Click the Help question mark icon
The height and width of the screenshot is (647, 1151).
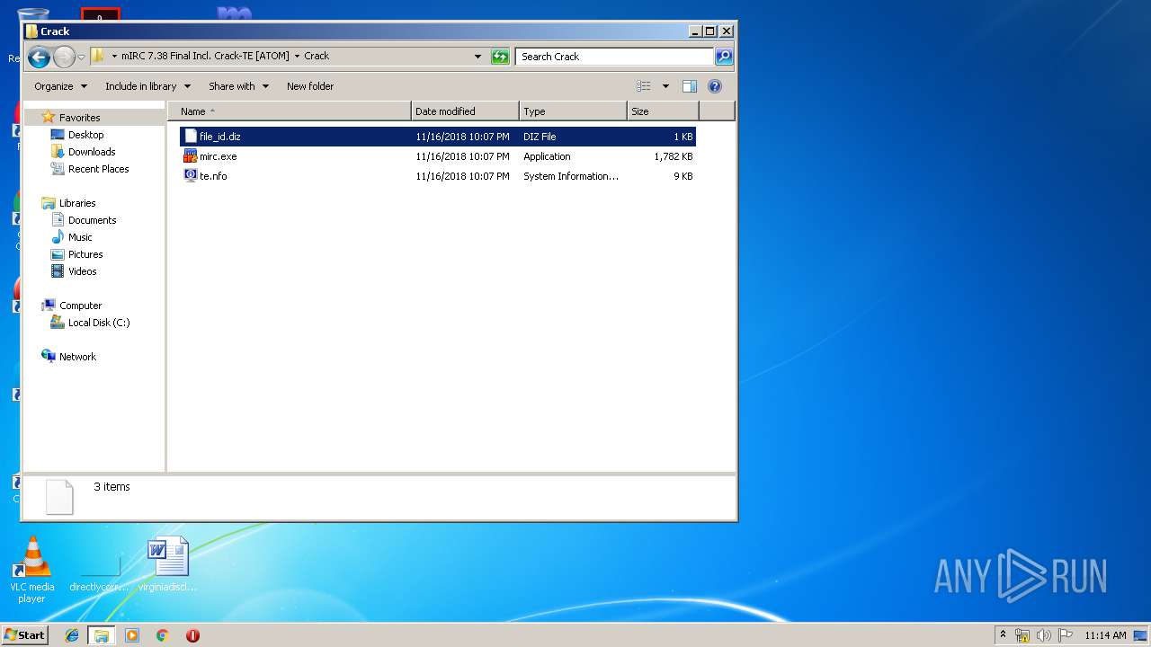715,86
